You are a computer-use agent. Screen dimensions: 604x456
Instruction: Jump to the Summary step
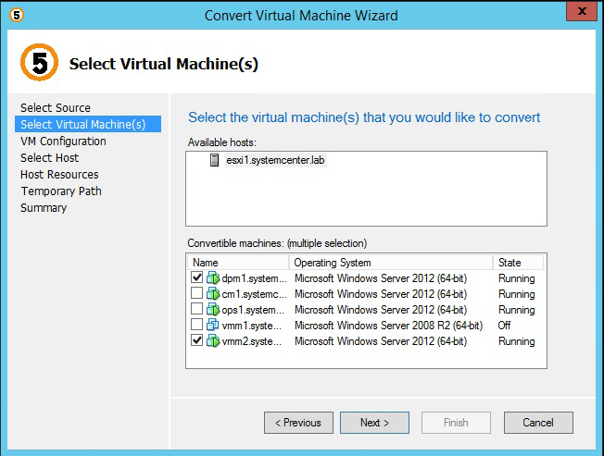pos(44,208)
